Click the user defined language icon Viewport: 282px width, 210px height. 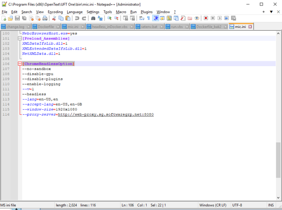[162, 18]
